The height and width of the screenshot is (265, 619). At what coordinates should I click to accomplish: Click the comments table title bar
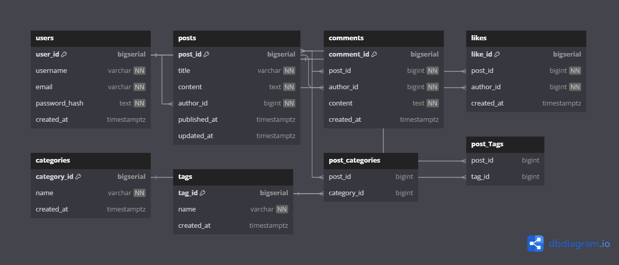383,38
